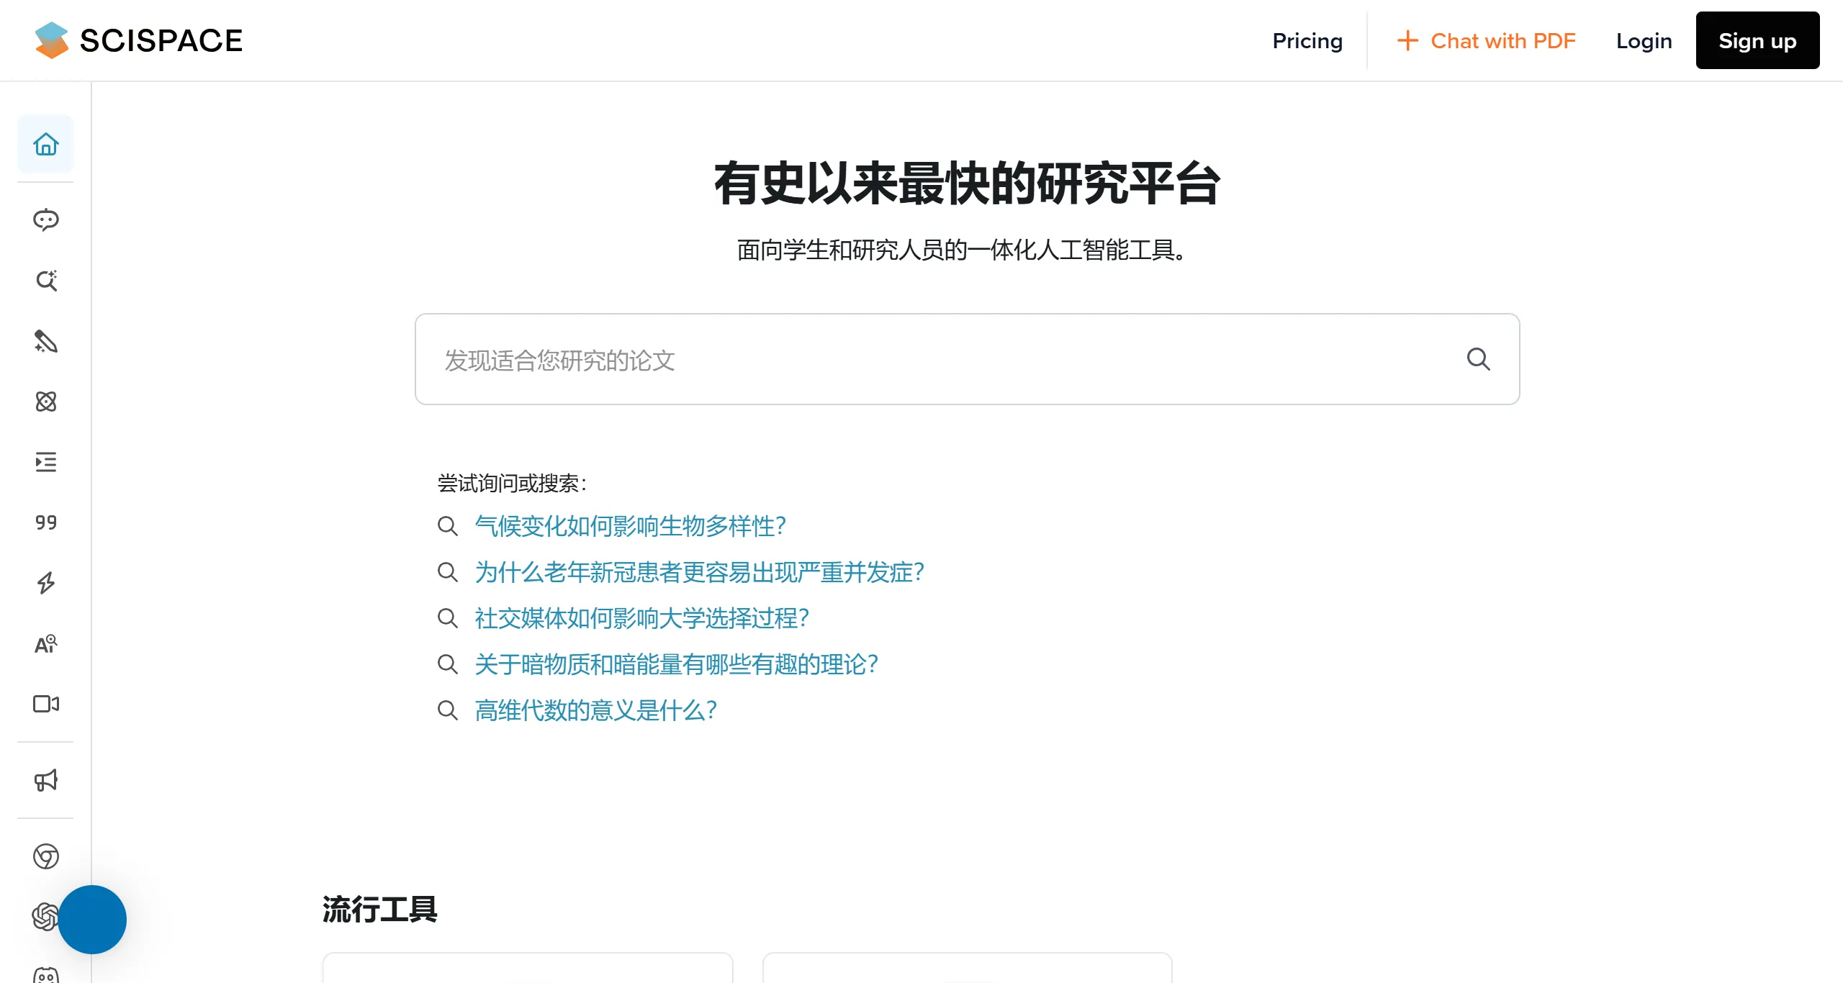Open the Concepts atom icon tool
Image resolution: width=1843 pixels, height=983 pixels.
tap(45, 402)
